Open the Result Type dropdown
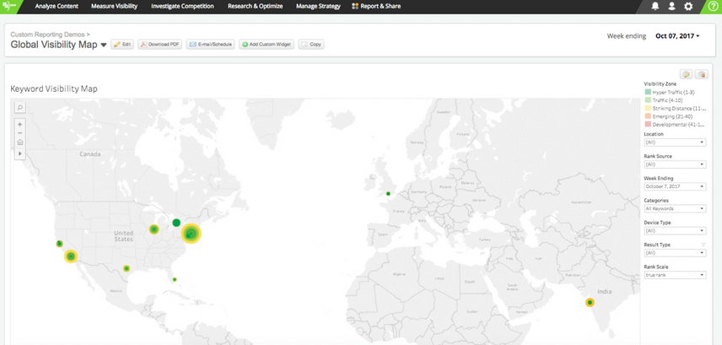Screen dimensions: 722x345 pyautogui.click(x=675, y=253)
